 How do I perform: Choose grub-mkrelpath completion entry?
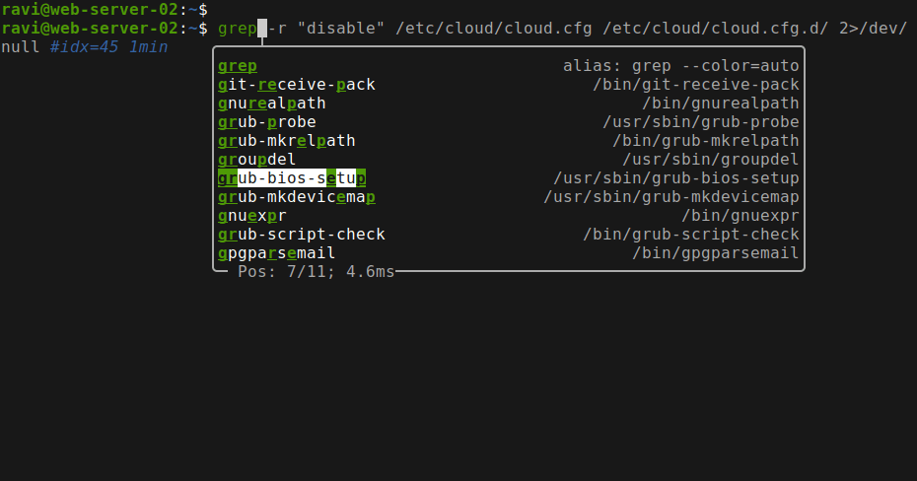click(508, 141)
